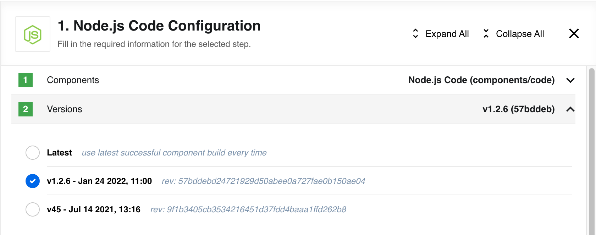Screen dimensions: 596x235
Task: Close the configuration panel with X
Action: (574, 33)
